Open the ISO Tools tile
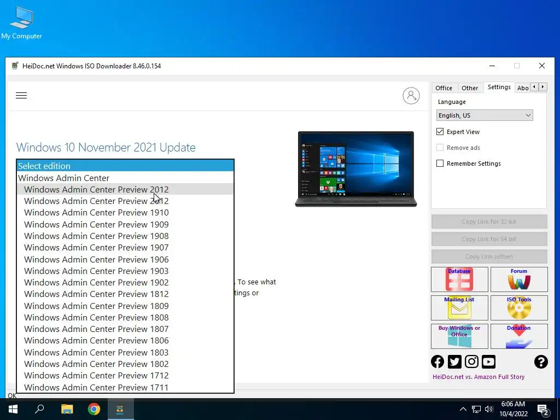 (x=519, y=307)
